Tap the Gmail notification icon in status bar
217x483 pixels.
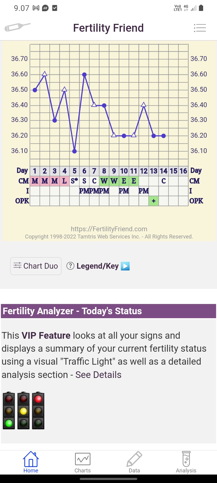tap(36, 8)
